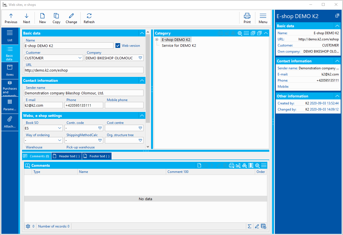
Task: Open the Comments cubes icon
Action: pyautogui.click(x=245, y=165)
